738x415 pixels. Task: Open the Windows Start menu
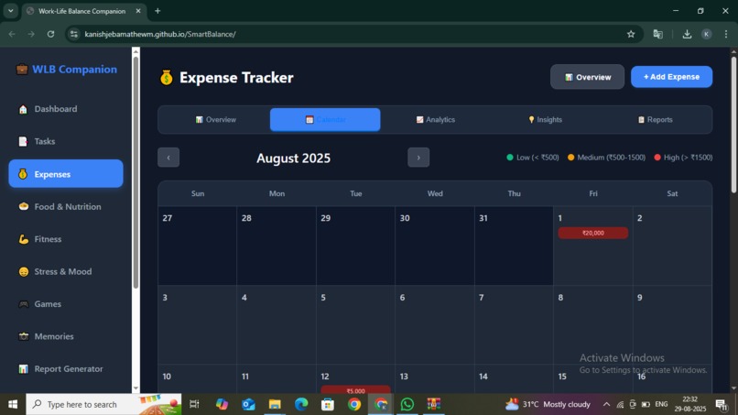coord(13,404)
